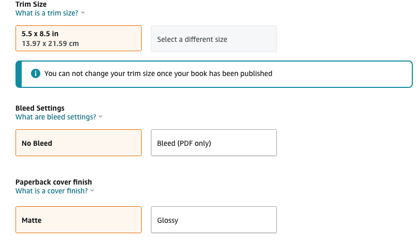Click 'Select a different size' button
Image resolution: width=418 pixels, height=243 pixels.
point(214,39)
